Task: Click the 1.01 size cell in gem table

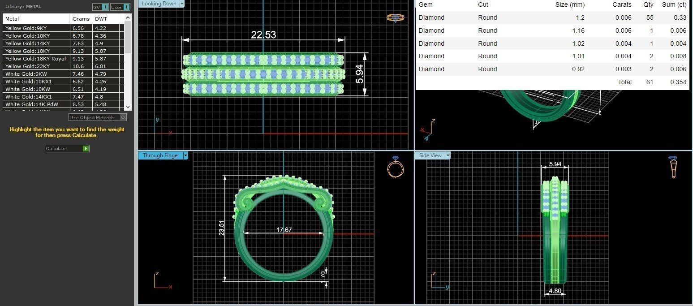Action: click(578, 56)
